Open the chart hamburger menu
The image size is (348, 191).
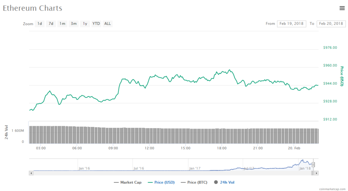342,8
